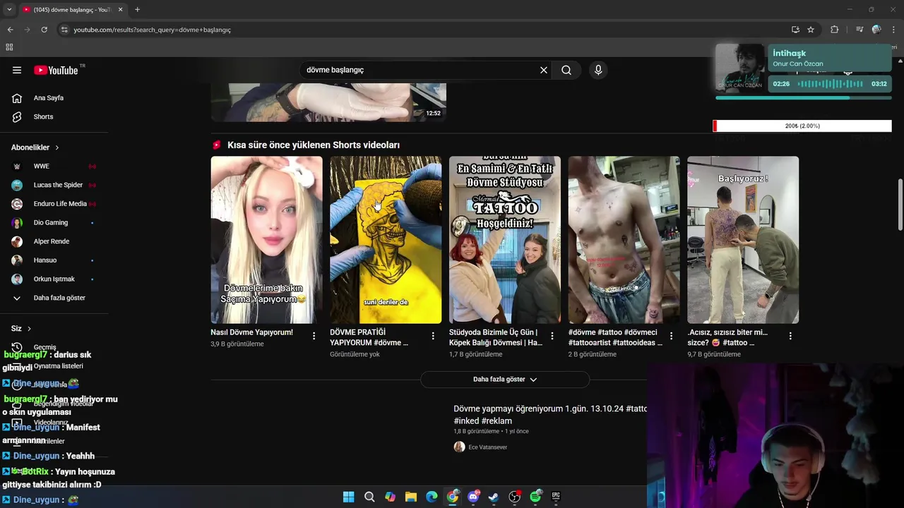The height and width of the screenshot is (508, 904).
Task: Open Spotify from the taskbar
Action: pyautogui.click(x=535, y=497)
